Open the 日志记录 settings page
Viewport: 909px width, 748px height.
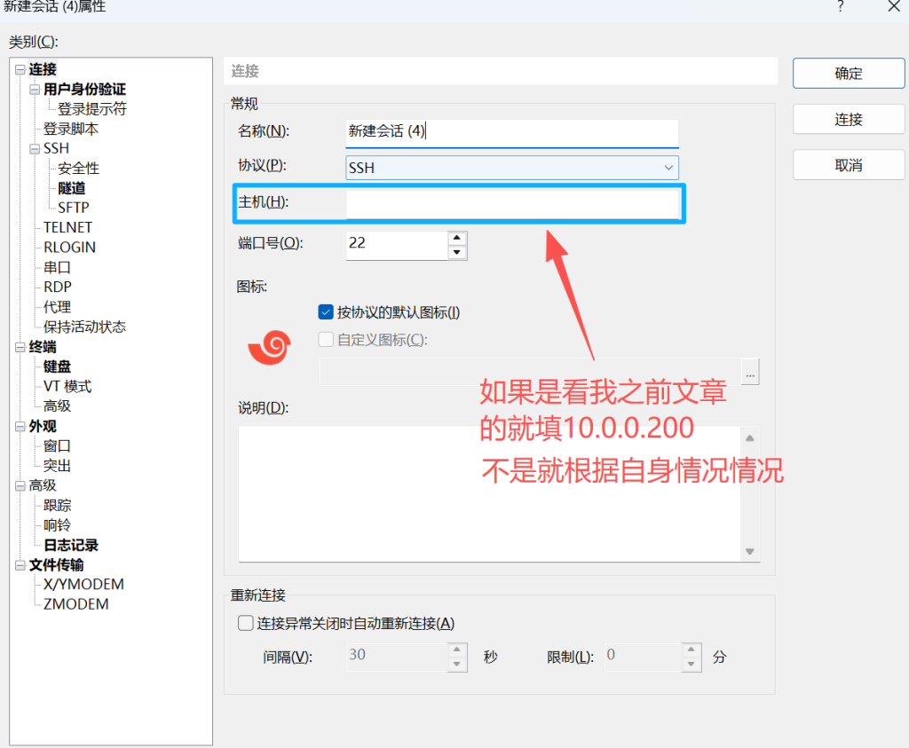point(71,545)
